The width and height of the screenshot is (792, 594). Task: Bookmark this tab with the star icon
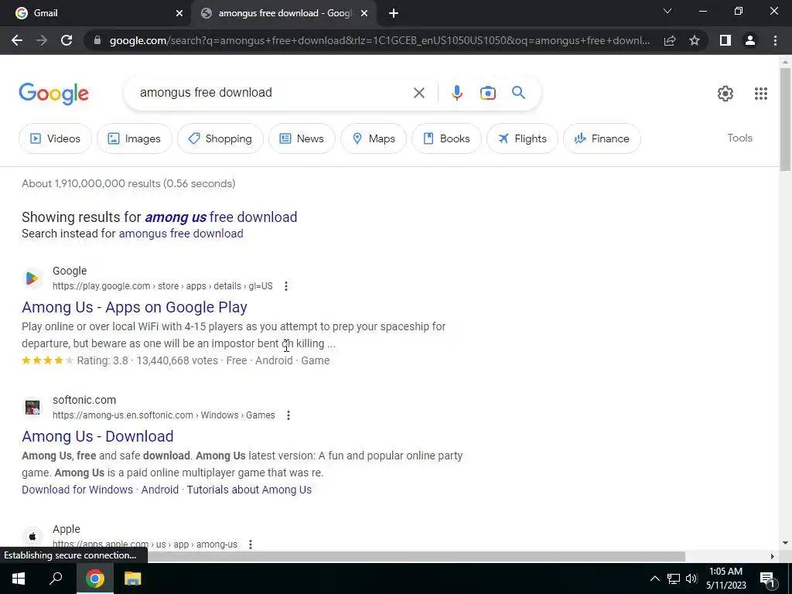(x=695, y=40)
